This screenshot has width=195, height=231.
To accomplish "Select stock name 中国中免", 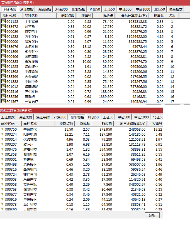I will coord(31,82).
